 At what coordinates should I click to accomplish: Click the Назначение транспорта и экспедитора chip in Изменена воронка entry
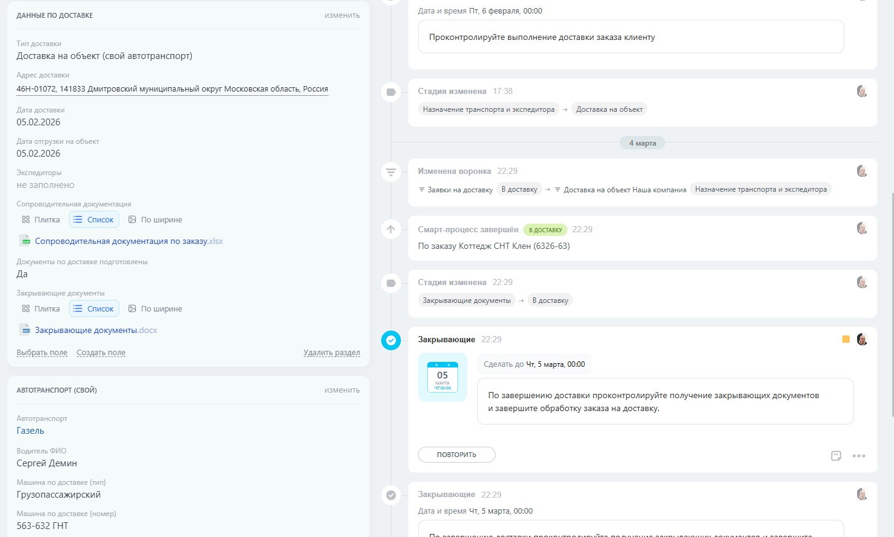click(x=761, y=189)
